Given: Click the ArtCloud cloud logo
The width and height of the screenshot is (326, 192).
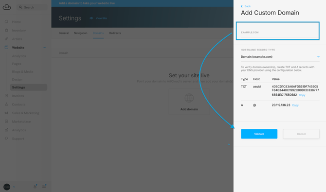Looking at the screenshot, I should point(7,7).
